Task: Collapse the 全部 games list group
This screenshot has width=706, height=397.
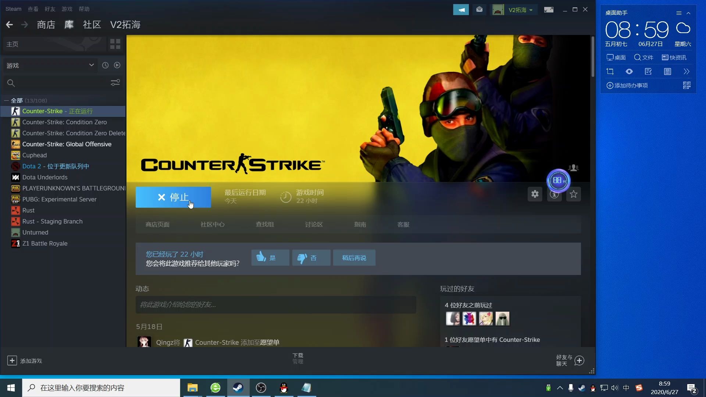Action: [x=6, y=100]
